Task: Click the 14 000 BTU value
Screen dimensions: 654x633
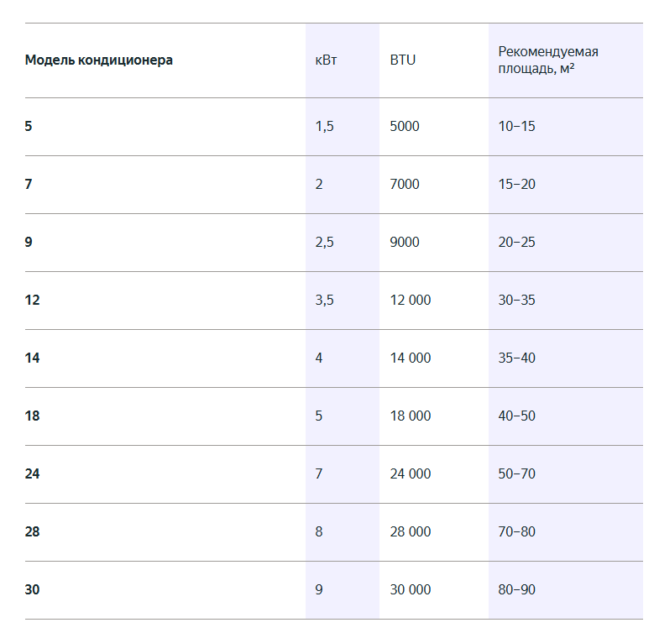Action: click(x=411, y=358)
